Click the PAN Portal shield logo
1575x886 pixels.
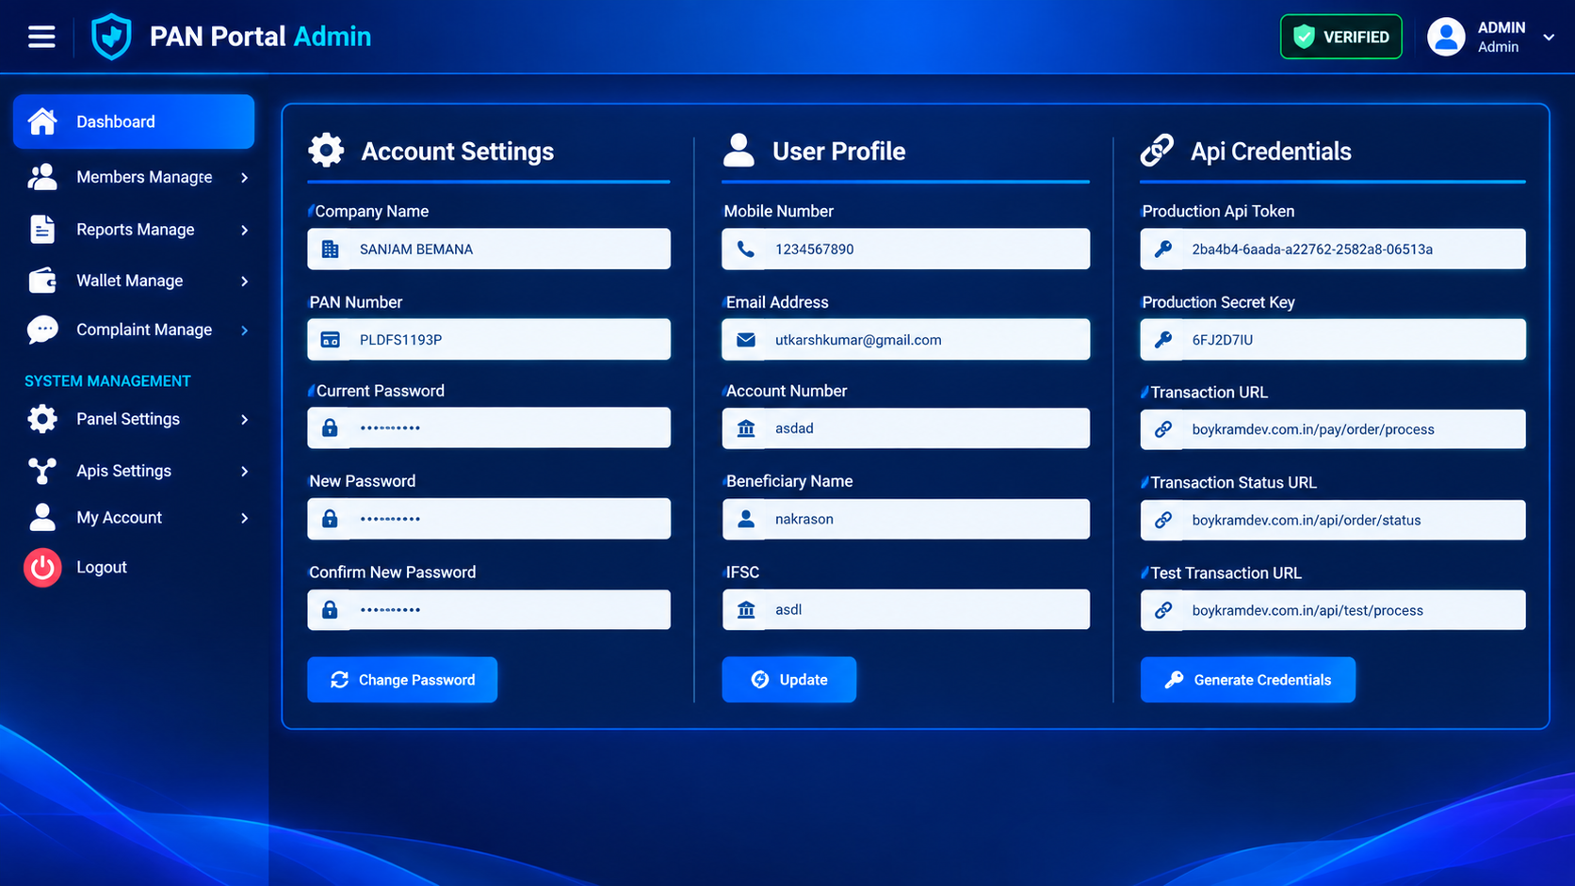[111, 37]
